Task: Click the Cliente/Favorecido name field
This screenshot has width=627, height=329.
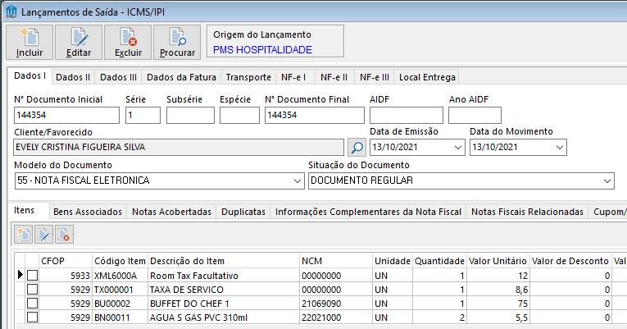Action: 179,148
